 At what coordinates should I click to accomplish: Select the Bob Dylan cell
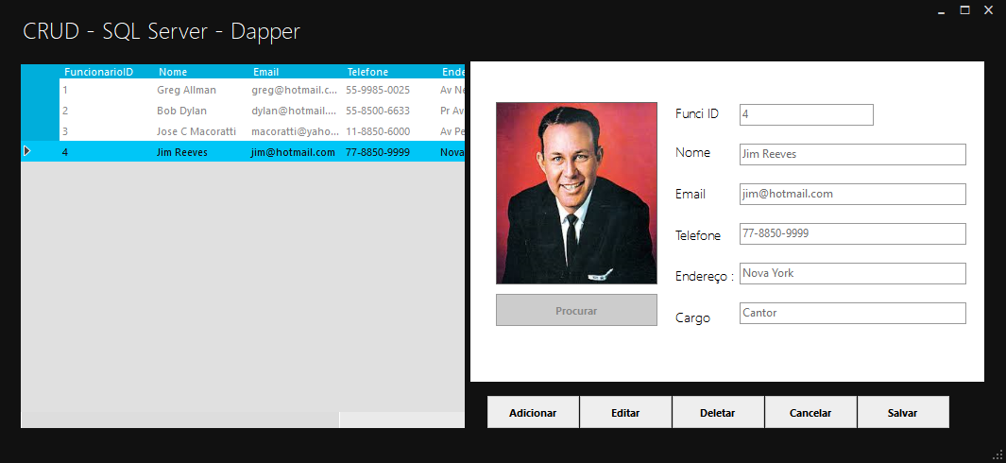coord(201,111)
